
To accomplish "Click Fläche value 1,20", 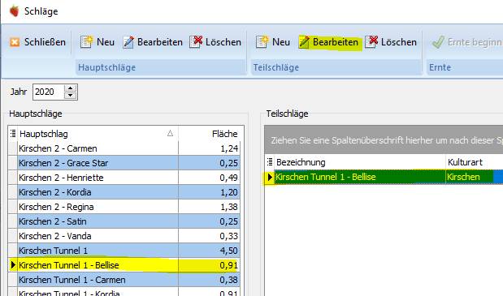I will pos(229,192).
